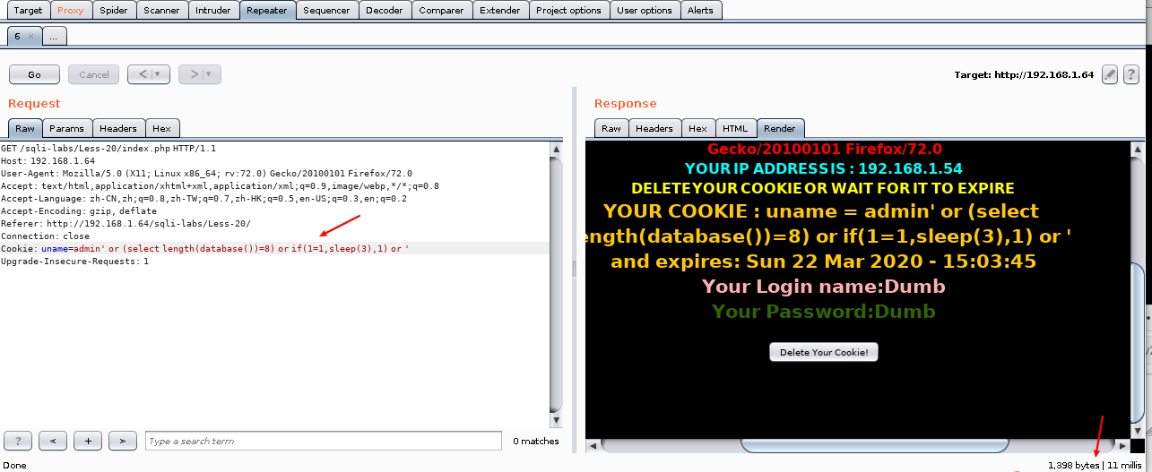Click the plus search options button

(x=88, y=441)
